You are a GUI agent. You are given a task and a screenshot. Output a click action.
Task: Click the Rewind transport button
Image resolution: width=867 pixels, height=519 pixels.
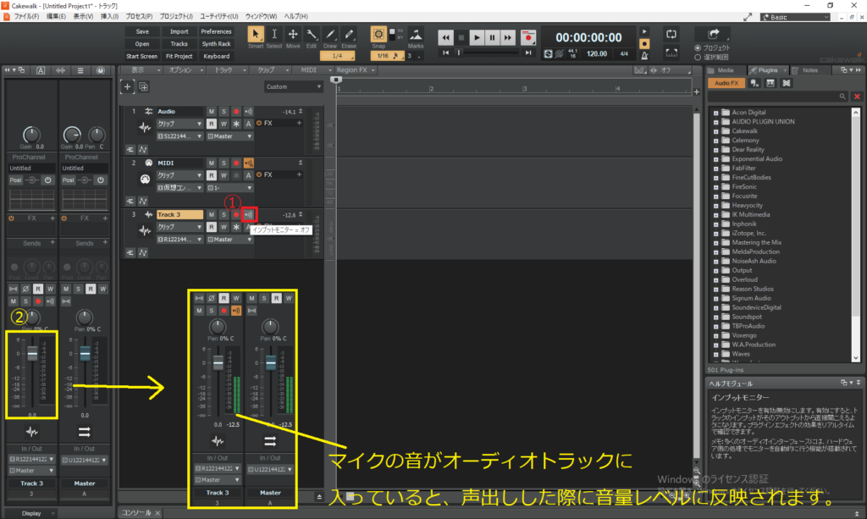(x=444, y=37)
